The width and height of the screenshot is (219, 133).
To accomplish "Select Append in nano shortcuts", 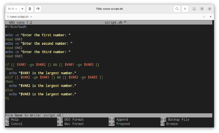I will point(122,120).
